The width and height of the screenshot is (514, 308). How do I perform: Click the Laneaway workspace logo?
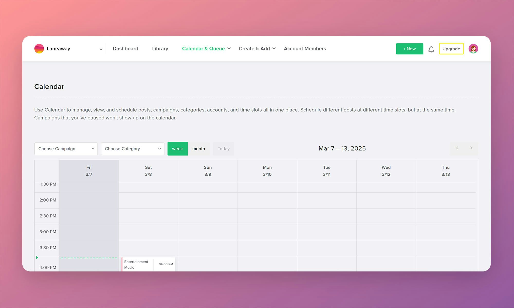(39, 49)
